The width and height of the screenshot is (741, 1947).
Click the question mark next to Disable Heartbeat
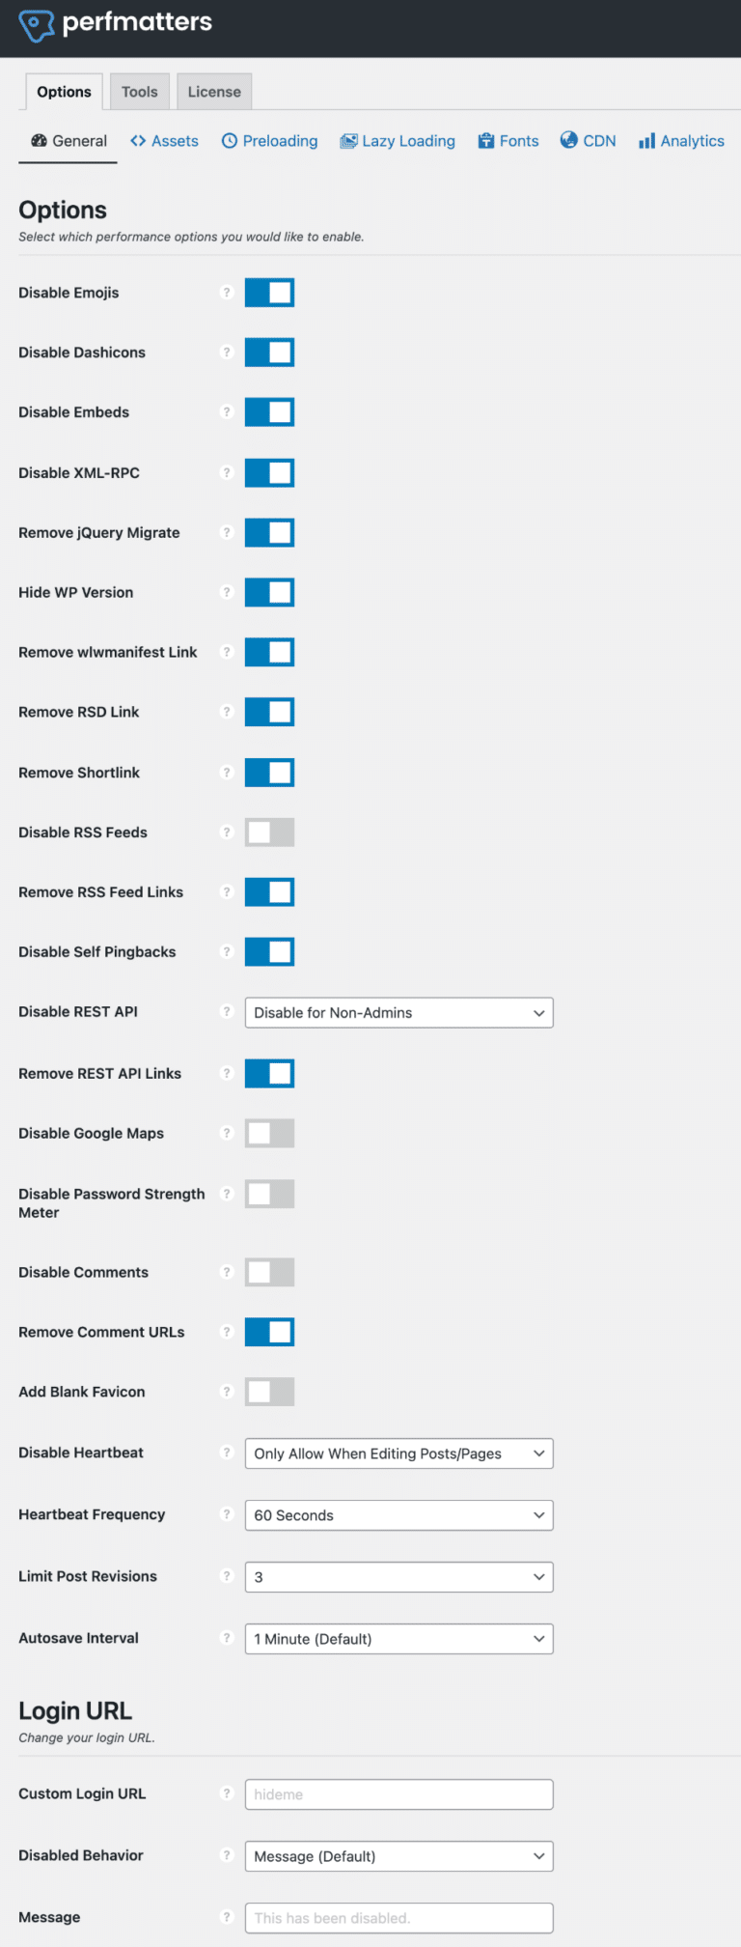[227, 1453]
